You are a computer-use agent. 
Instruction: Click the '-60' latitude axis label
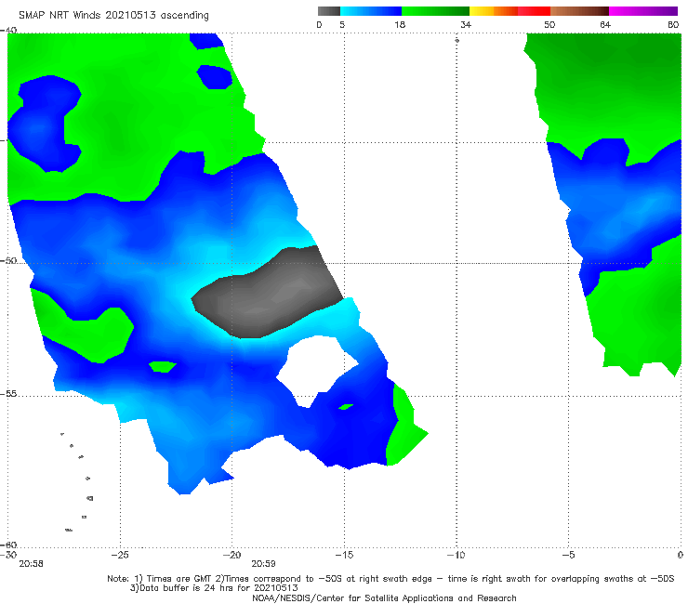click(8, 545)
